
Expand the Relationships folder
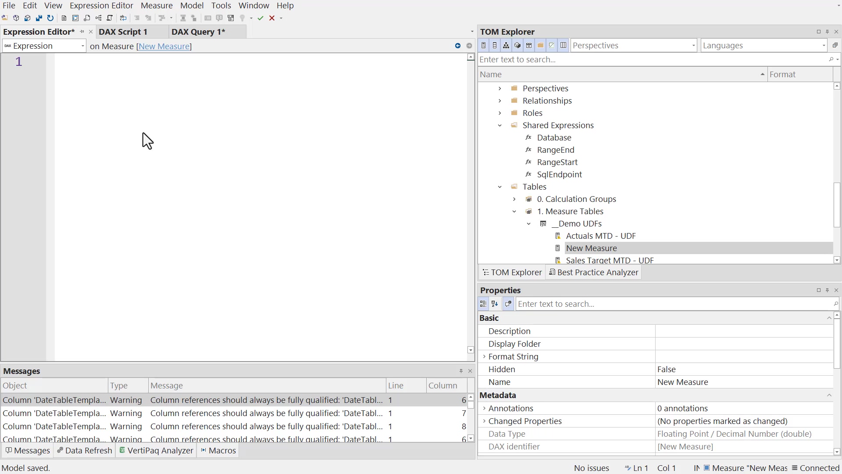[x=499, y=101]
